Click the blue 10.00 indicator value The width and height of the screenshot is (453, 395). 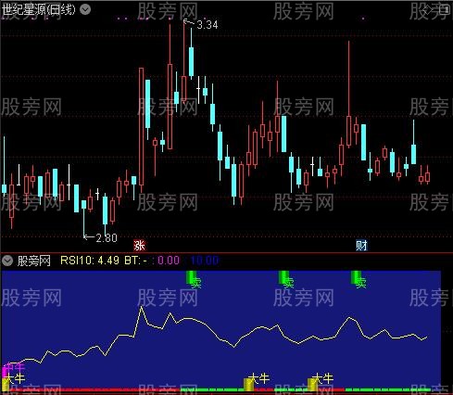tap(205, 261)
